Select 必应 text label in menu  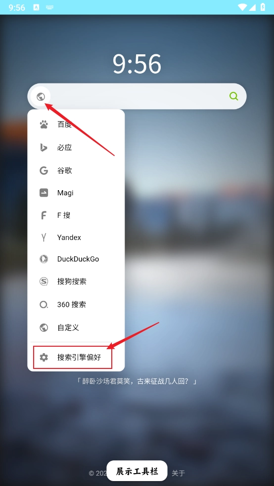click(65, 148)
